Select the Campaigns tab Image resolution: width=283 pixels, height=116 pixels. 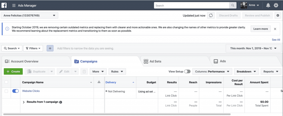(x=86, y=61)
